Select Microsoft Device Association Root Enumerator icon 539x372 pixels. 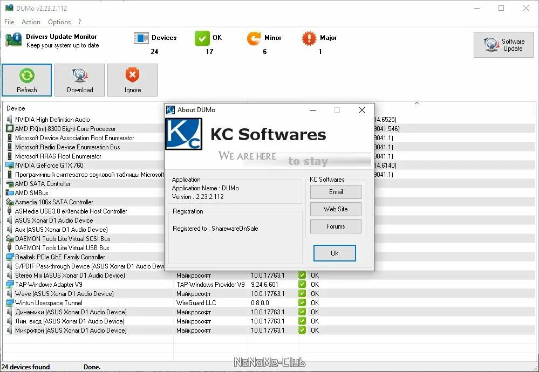click(10, 138)
